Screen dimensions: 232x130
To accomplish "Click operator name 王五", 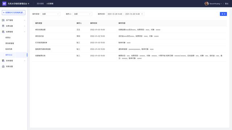I will click(78, 30).
